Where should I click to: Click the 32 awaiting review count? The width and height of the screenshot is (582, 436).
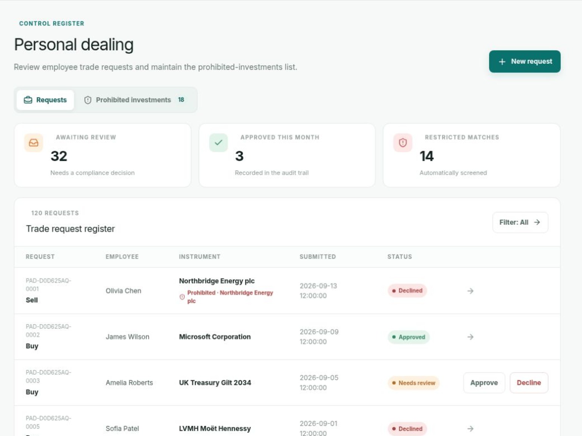coord(59,156)
